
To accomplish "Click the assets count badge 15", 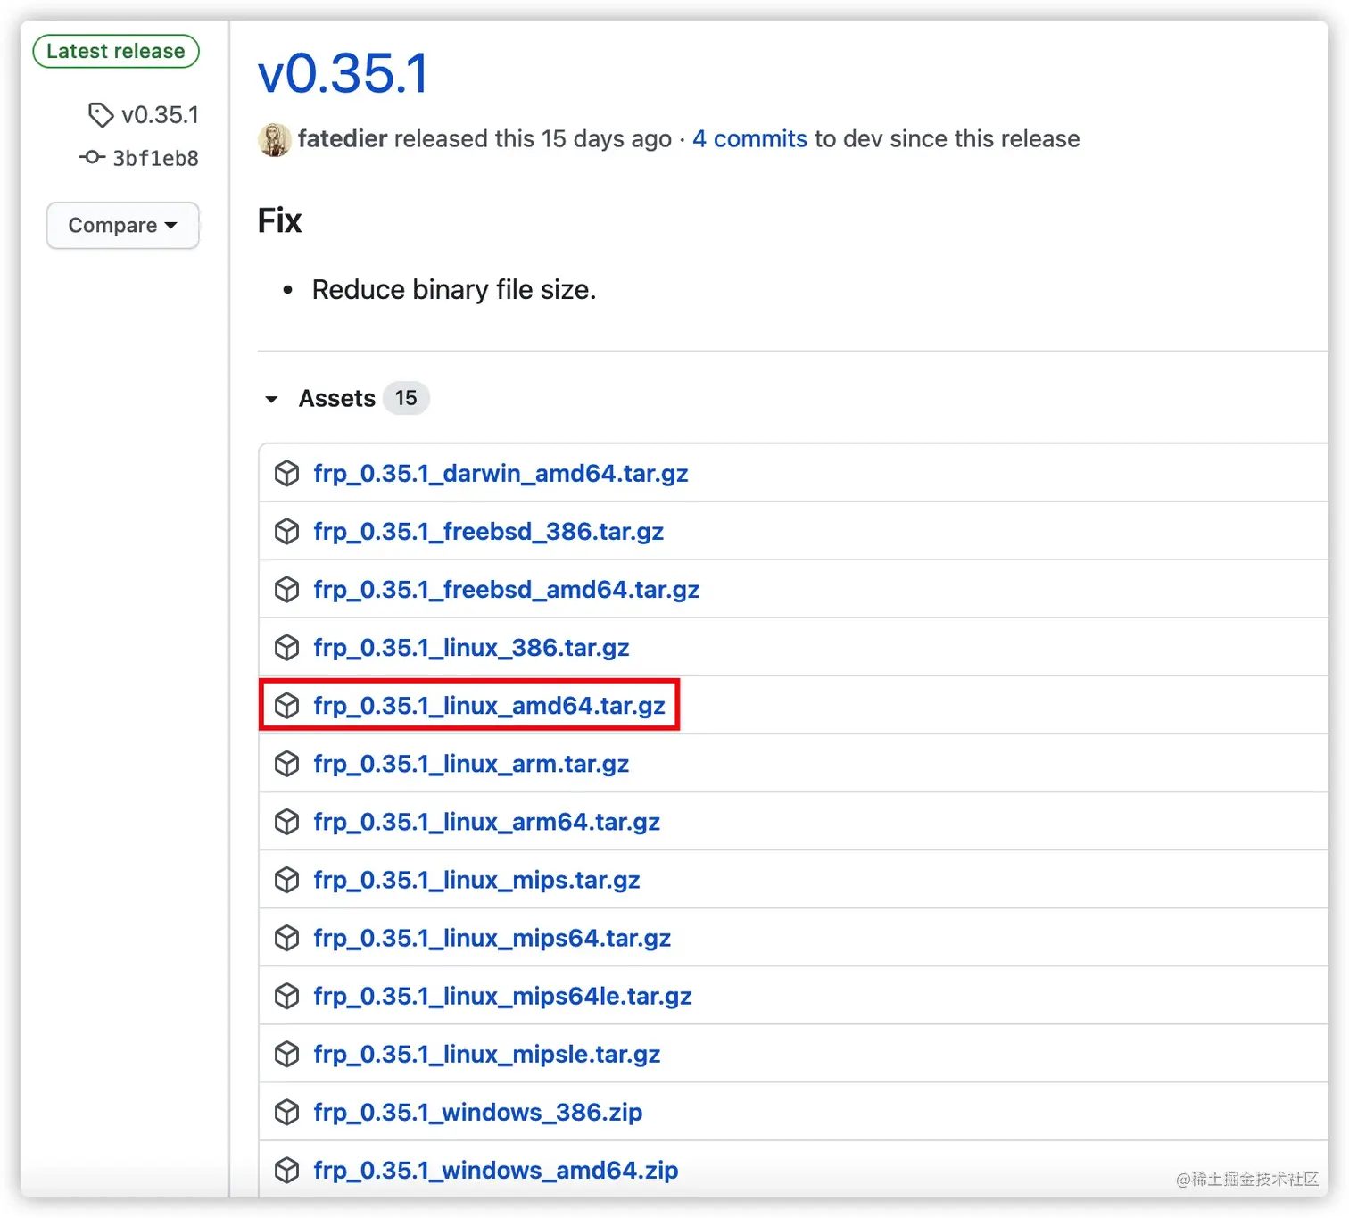I will click(406, 398).
